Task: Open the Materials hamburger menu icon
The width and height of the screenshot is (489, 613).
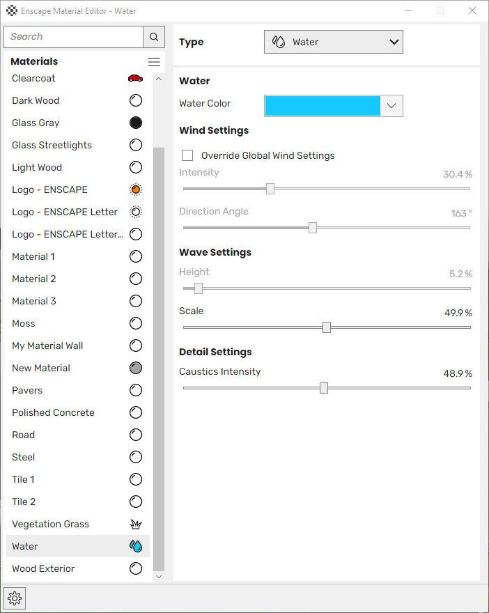Action: [154, 62]
